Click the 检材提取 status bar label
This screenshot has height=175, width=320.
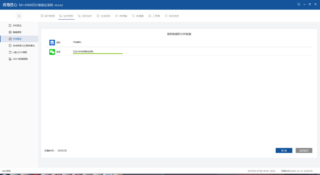7,171
